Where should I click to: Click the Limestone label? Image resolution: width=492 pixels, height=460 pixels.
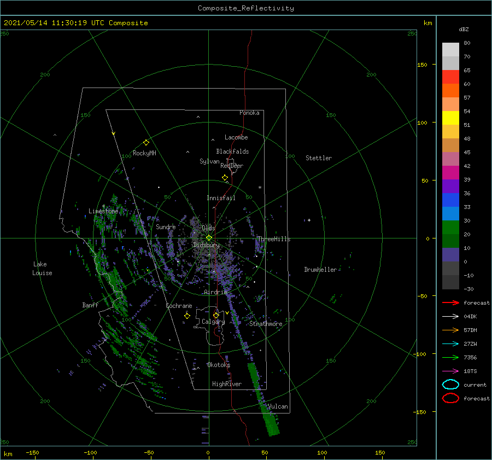(103, 211)
